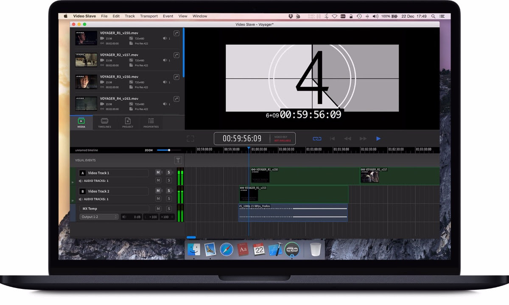Click the fullscreen viewer icon

[190, 139]
